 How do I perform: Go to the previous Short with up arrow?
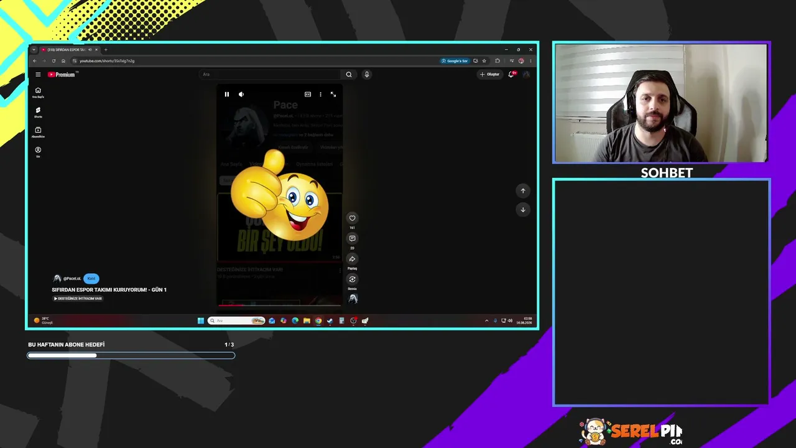pos(523,191)
